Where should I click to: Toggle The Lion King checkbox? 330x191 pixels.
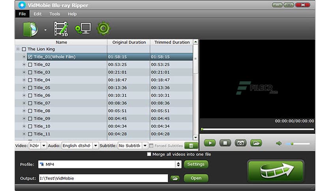[x=24, y=49]
